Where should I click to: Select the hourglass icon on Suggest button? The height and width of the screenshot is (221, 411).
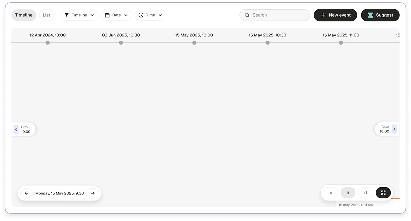pyautogui.click(x=371, y=15)
